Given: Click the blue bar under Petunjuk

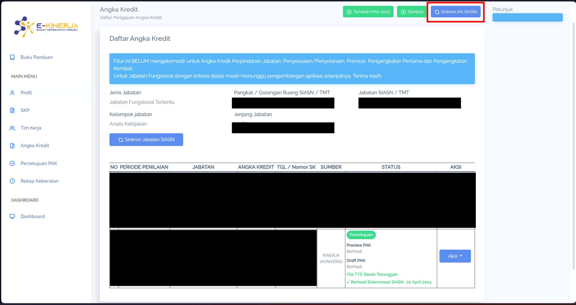Looking at the screenshot, I should [x=527, y=17].
